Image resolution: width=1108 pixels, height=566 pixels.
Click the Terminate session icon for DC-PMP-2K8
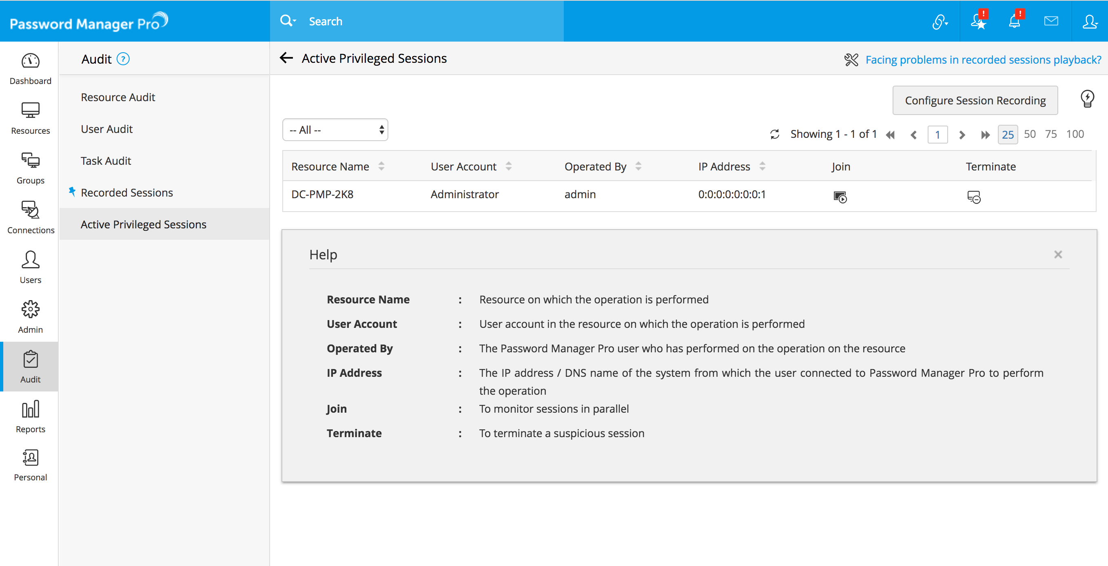973,197
